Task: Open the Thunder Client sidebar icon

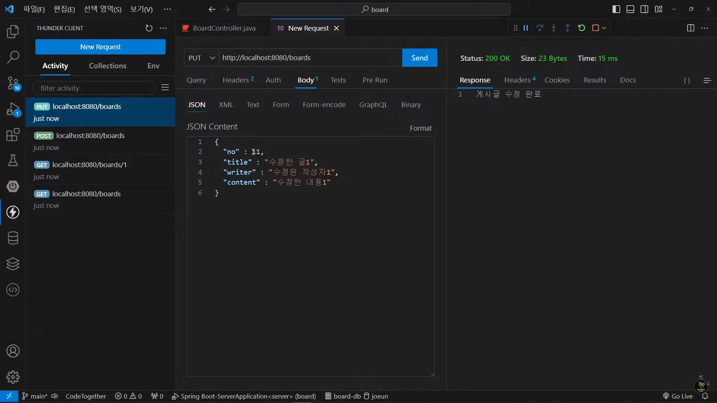Action: tap(13, 212)
